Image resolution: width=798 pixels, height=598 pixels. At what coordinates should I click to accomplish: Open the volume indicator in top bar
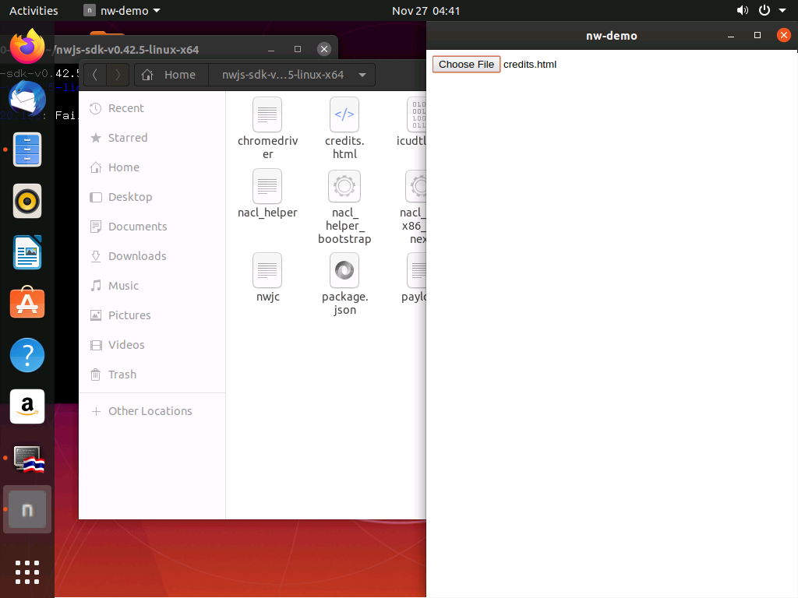point(743,10)
